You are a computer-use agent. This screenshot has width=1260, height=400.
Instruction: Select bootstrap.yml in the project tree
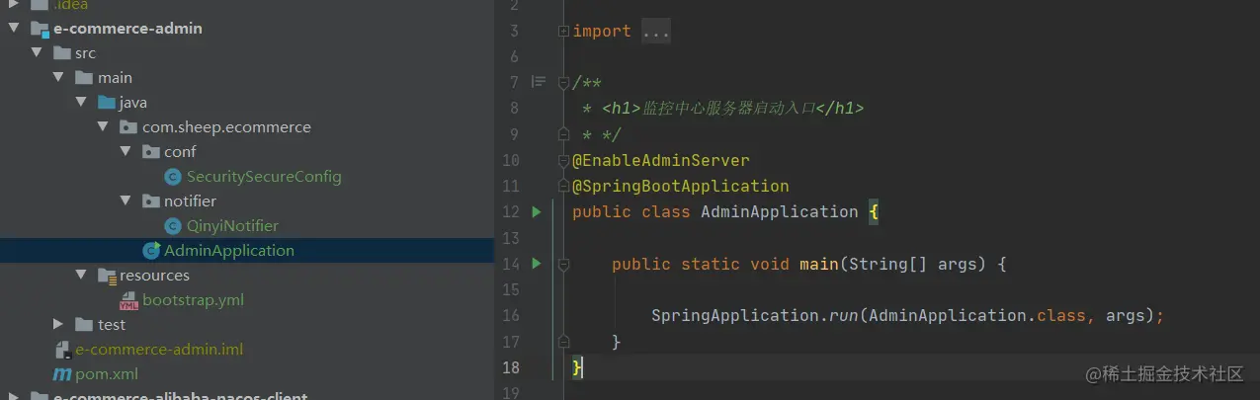tap(193, 300)
